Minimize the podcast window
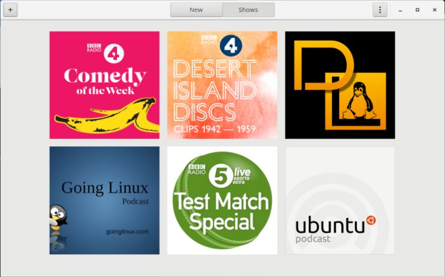 tap(400, 10)
